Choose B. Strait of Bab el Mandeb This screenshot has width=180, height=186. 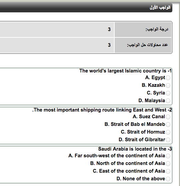click(x=168, y=125)
